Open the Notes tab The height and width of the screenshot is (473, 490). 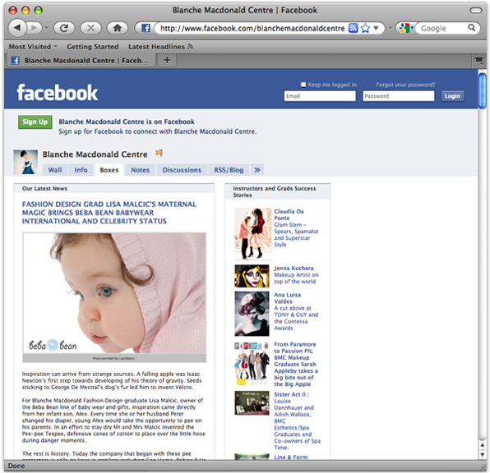tap(140, 170)
